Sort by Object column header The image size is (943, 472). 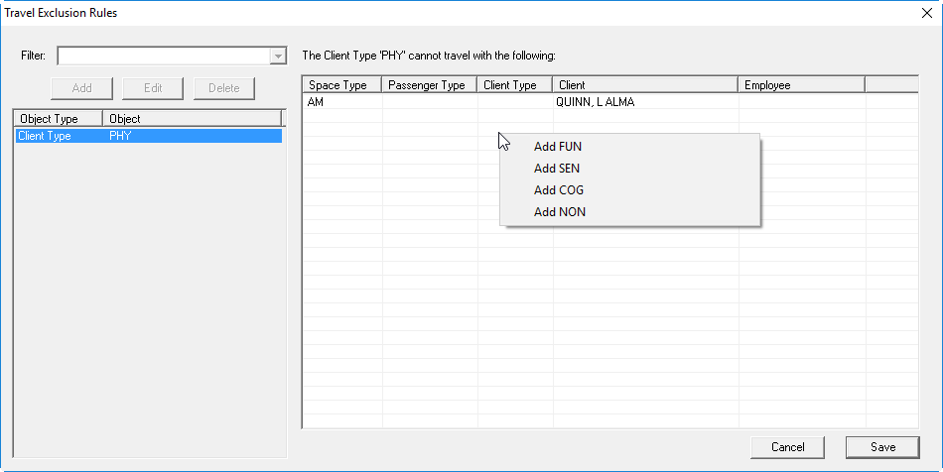192,119
